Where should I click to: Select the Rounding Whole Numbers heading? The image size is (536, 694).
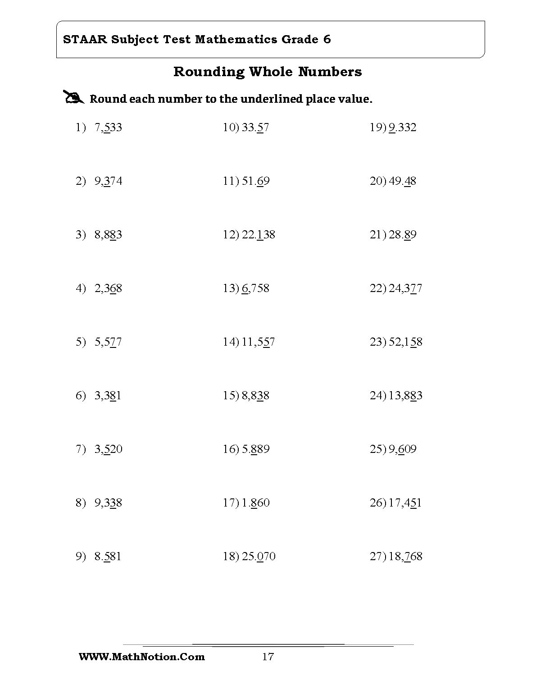click(x=268, y=72)
